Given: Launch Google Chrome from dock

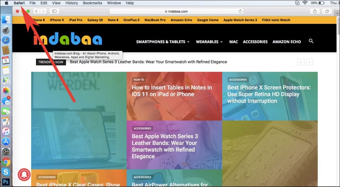Looking at the screenshot, I should (x=6, y=162).
